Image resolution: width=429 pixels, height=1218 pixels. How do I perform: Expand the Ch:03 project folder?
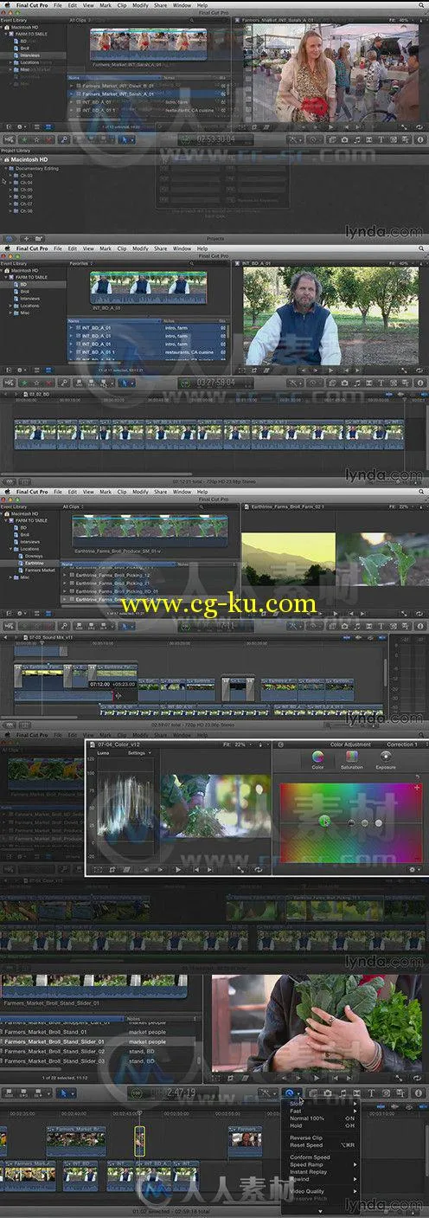[x=12, y=176]
